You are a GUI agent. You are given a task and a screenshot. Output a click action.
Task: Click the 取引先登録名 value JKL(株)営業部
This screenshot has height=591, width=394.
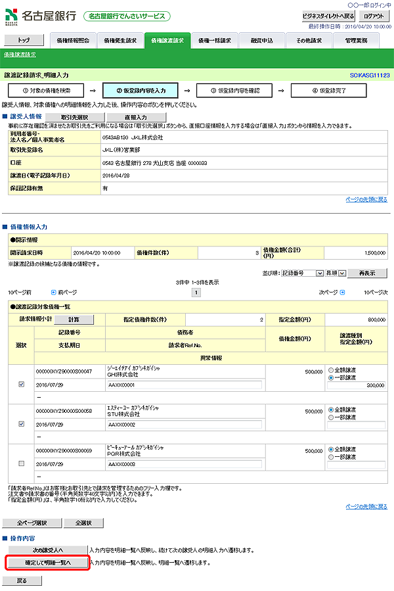[121, 150]
